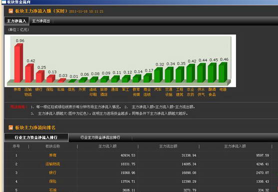Viewport: 278px width, 192px height.
Task: Sort by the 板块名称 column header
Action: coord(53,146)
